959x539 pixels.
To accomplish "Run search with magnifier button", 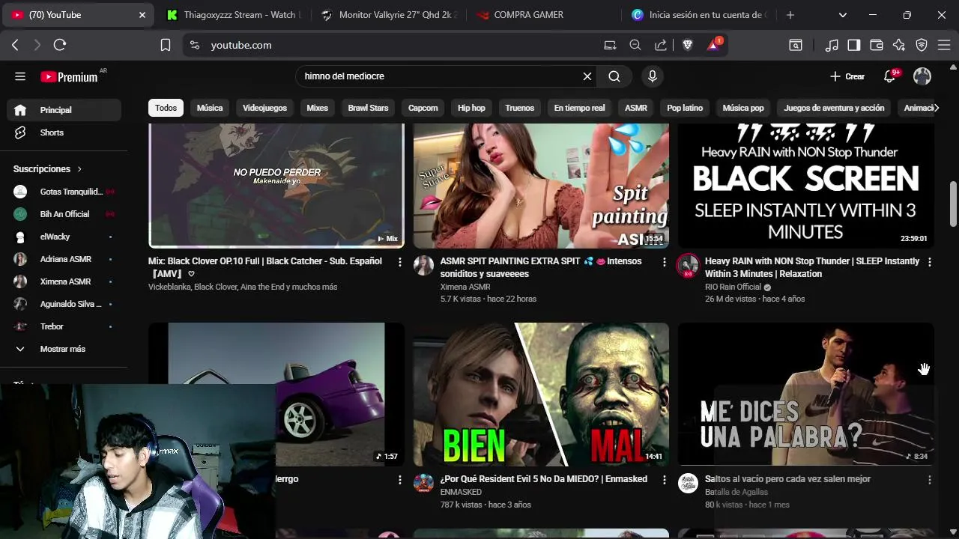I will coord(614,76).
